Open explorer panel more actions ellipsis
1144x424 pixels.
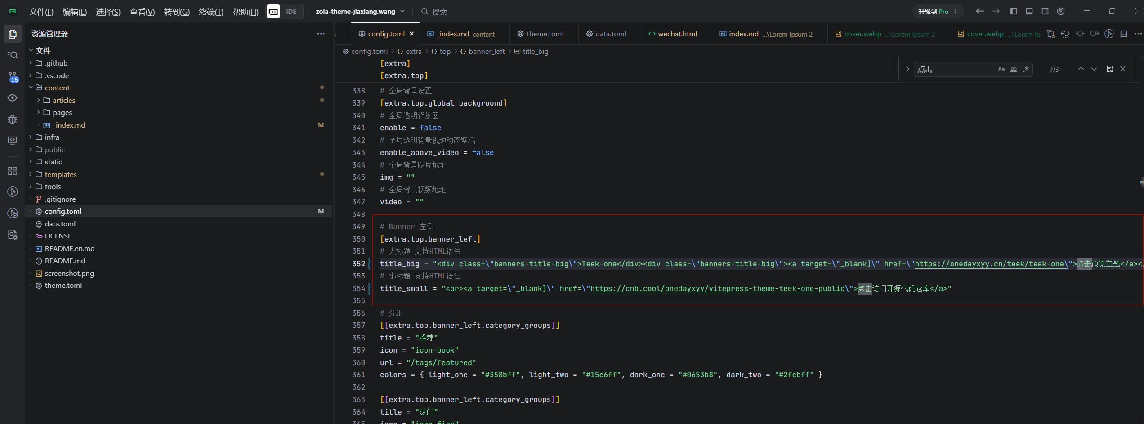click(x=321, y=34)
